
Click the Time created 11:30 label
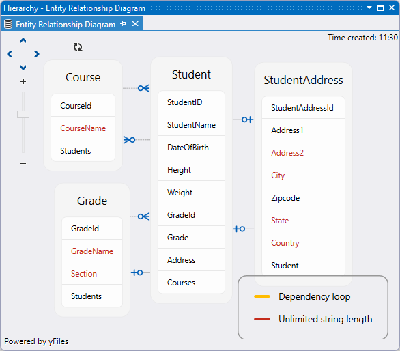(362, 38)
